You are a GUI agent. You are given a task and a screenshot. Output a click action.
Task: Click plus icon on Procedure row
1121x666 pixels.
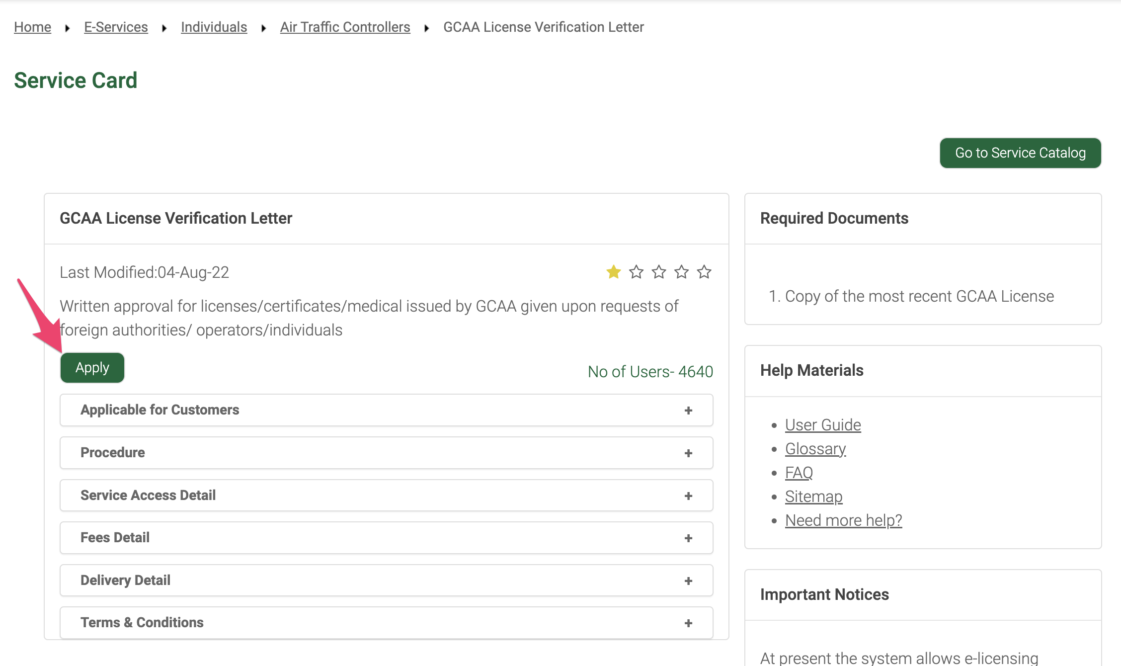[x=688, y=453]
